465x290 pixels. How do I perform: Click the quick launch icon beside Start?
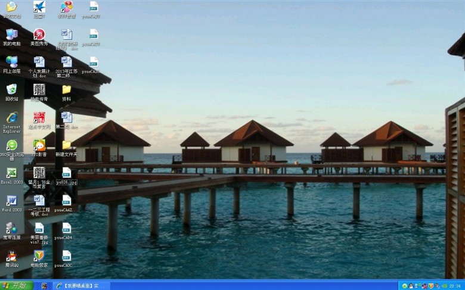[x=44, y=286]
